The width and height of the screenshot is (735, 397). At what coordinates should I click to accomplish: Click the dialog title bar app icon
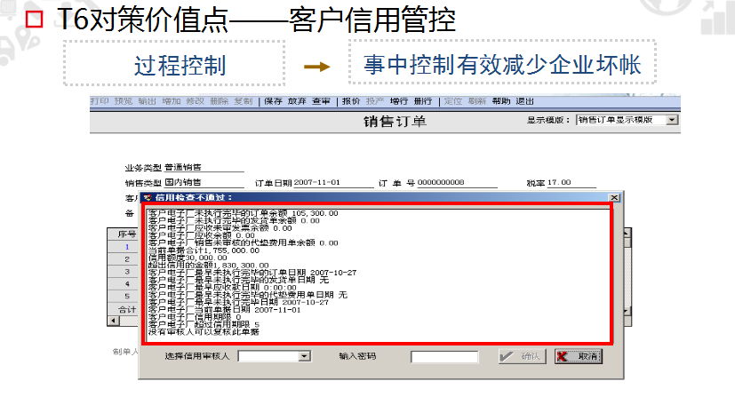click(148, 197)
